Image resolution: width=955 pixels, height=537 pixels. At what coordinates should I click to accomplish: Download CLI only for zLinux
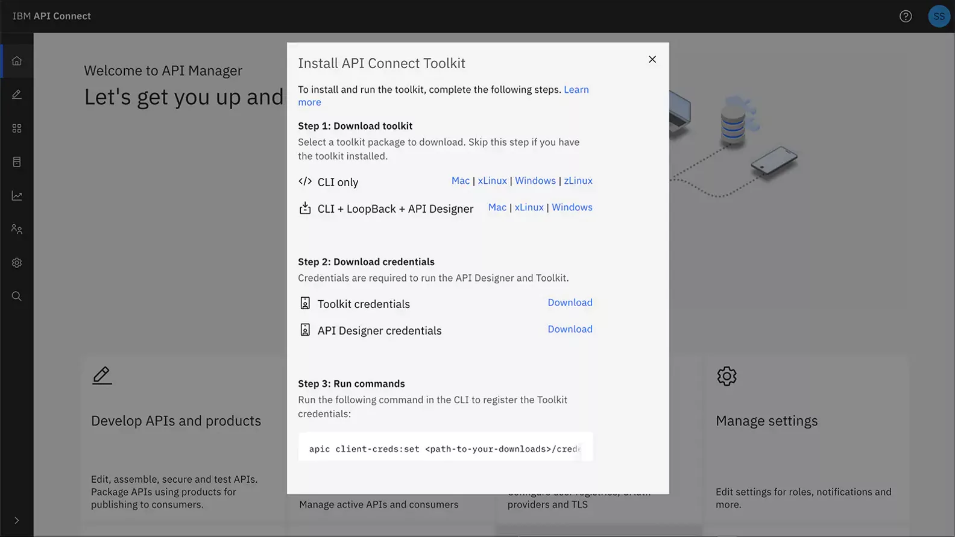[x=578, y=181]
